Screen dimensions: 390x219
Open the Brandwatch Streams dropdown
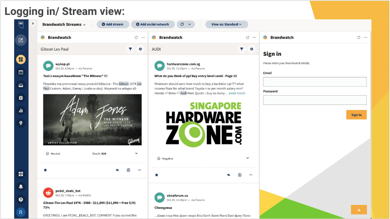click(64, 25)
